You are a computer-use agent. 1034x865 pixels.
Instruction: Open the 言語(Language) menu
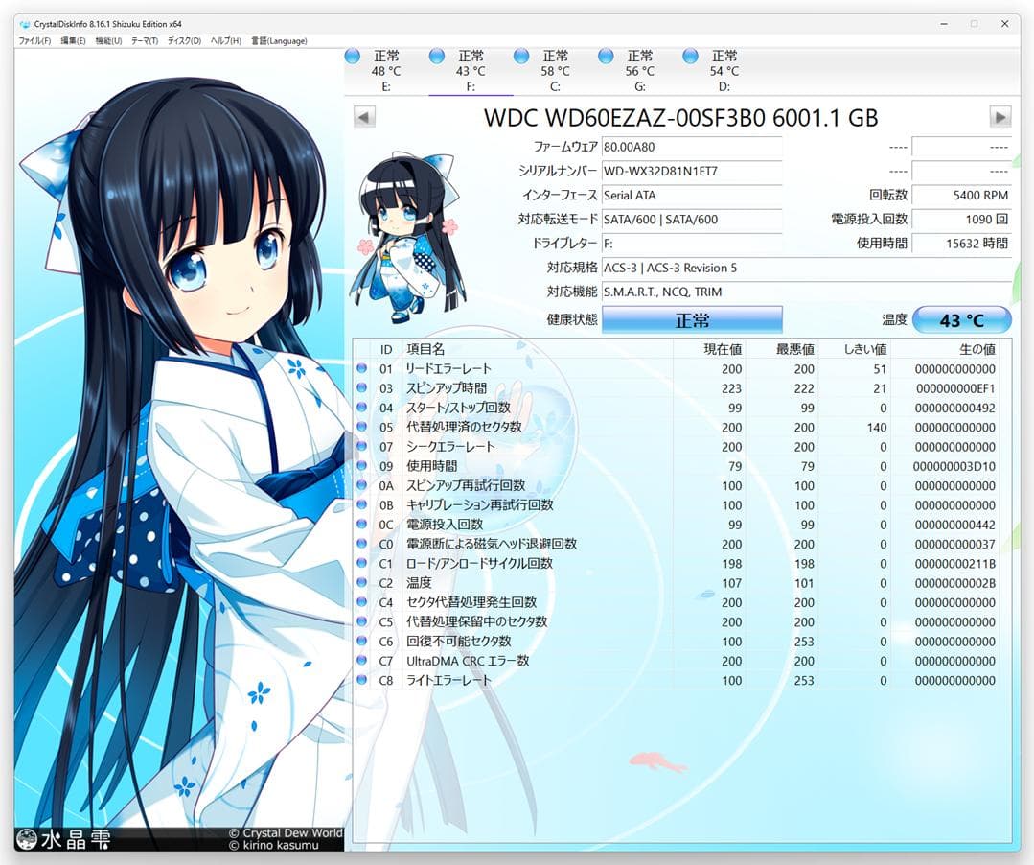(x=278, y=40)
